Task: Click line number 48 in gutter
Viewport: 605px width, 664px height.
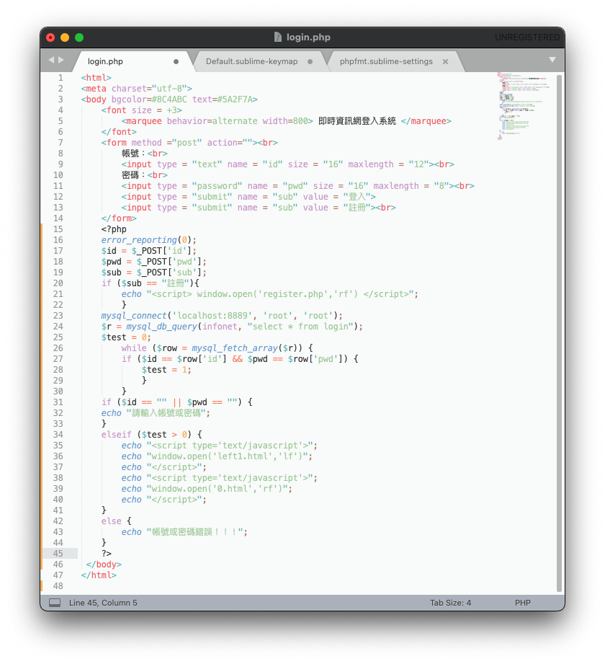Action: 58,585
